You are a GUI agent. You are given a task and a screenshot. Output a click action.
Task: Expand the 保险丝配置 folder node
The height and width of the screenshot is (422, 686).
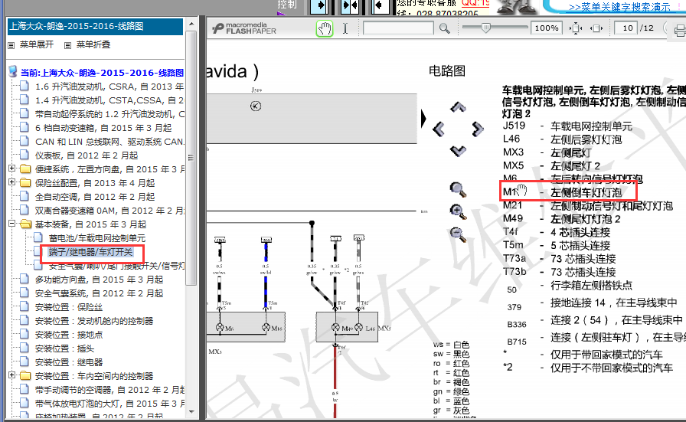pos(11,182)
